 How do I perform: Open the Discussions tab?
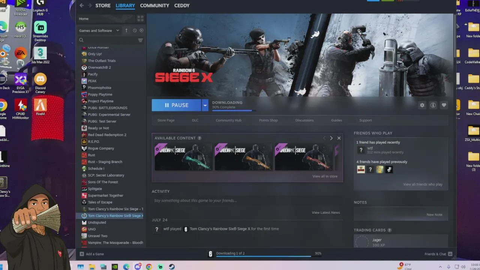[x=304, y=120]
